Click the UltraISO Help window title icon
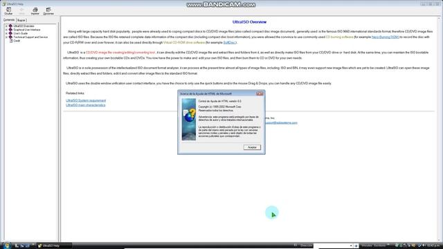 pyautogui.click(x=4, y=4)
